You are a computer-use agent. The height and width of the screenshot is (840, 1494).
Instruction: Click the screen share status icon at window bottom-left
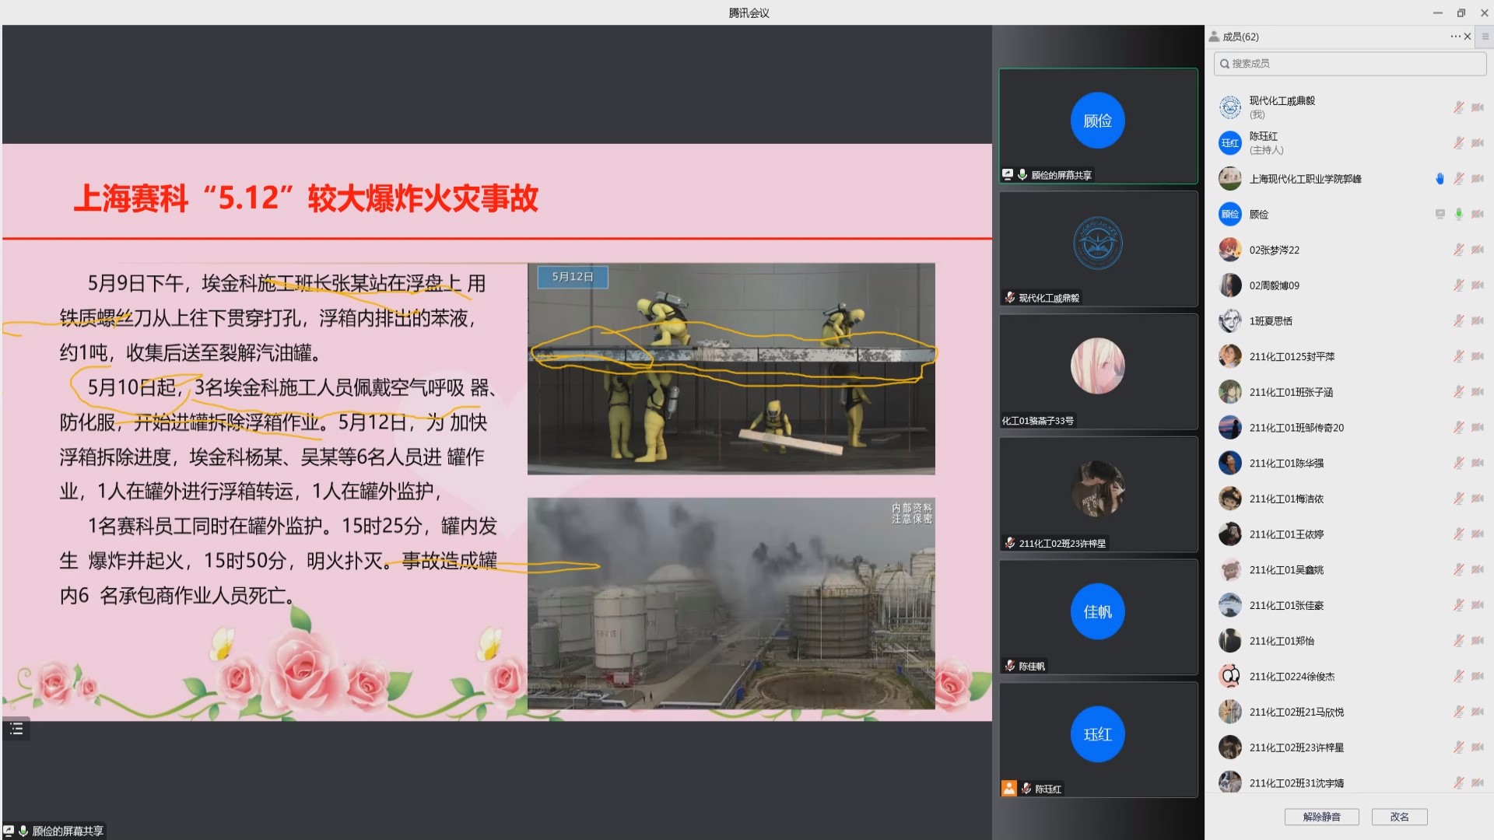pos(9,831)
